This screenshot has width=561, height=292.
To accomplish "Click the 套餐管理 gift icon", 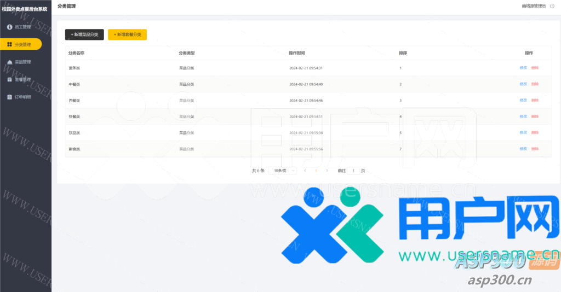I will click(x=9, y=79).
